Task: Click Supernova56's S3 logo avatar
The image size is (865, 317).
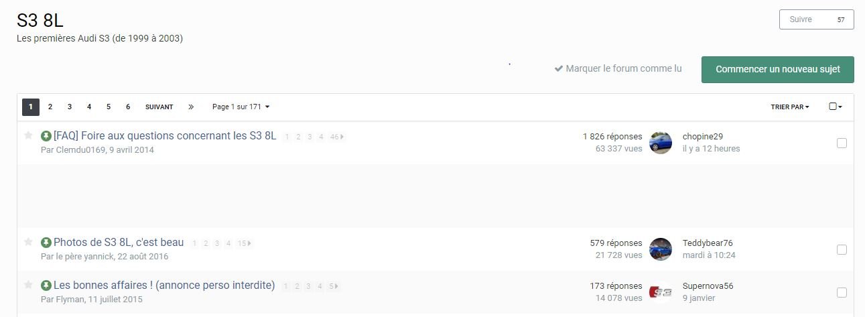Action: (x=660, y=292)
